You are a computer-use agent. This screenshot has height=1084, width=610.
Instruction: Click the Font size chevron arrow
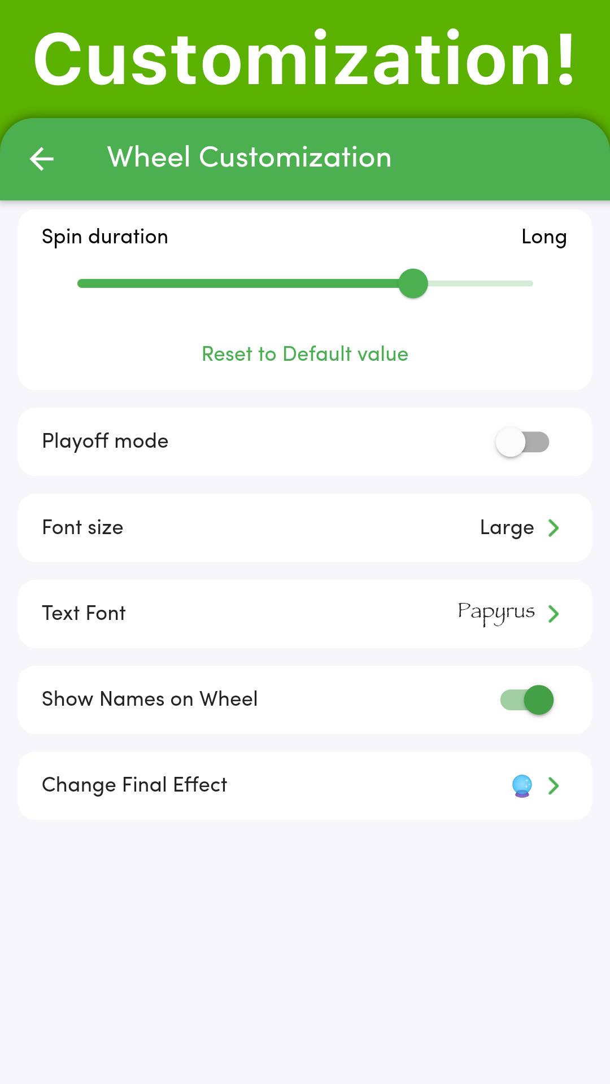554,528
